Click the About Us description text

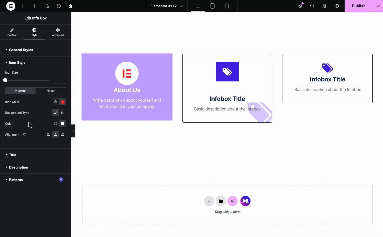[127, 103]
